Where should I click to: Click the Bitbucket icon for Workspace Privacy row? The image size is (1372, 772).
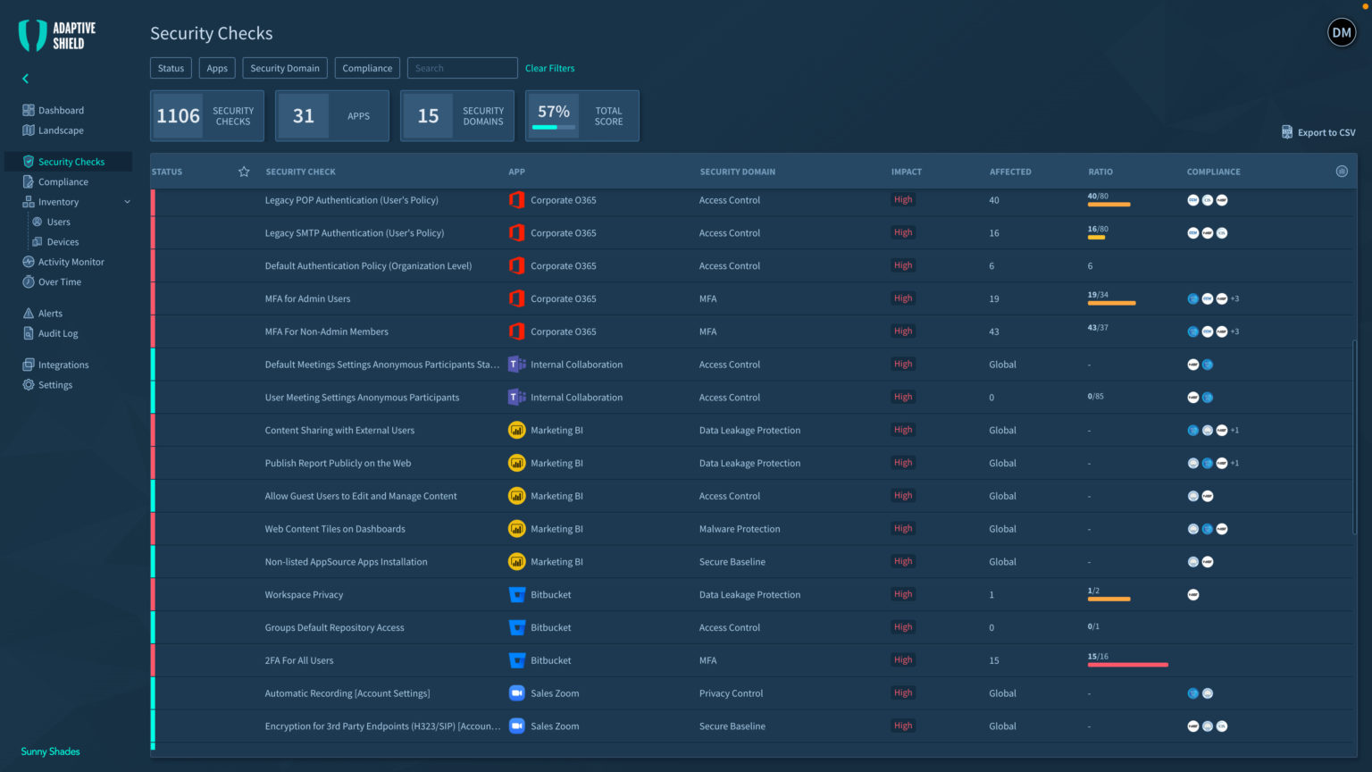516,594
